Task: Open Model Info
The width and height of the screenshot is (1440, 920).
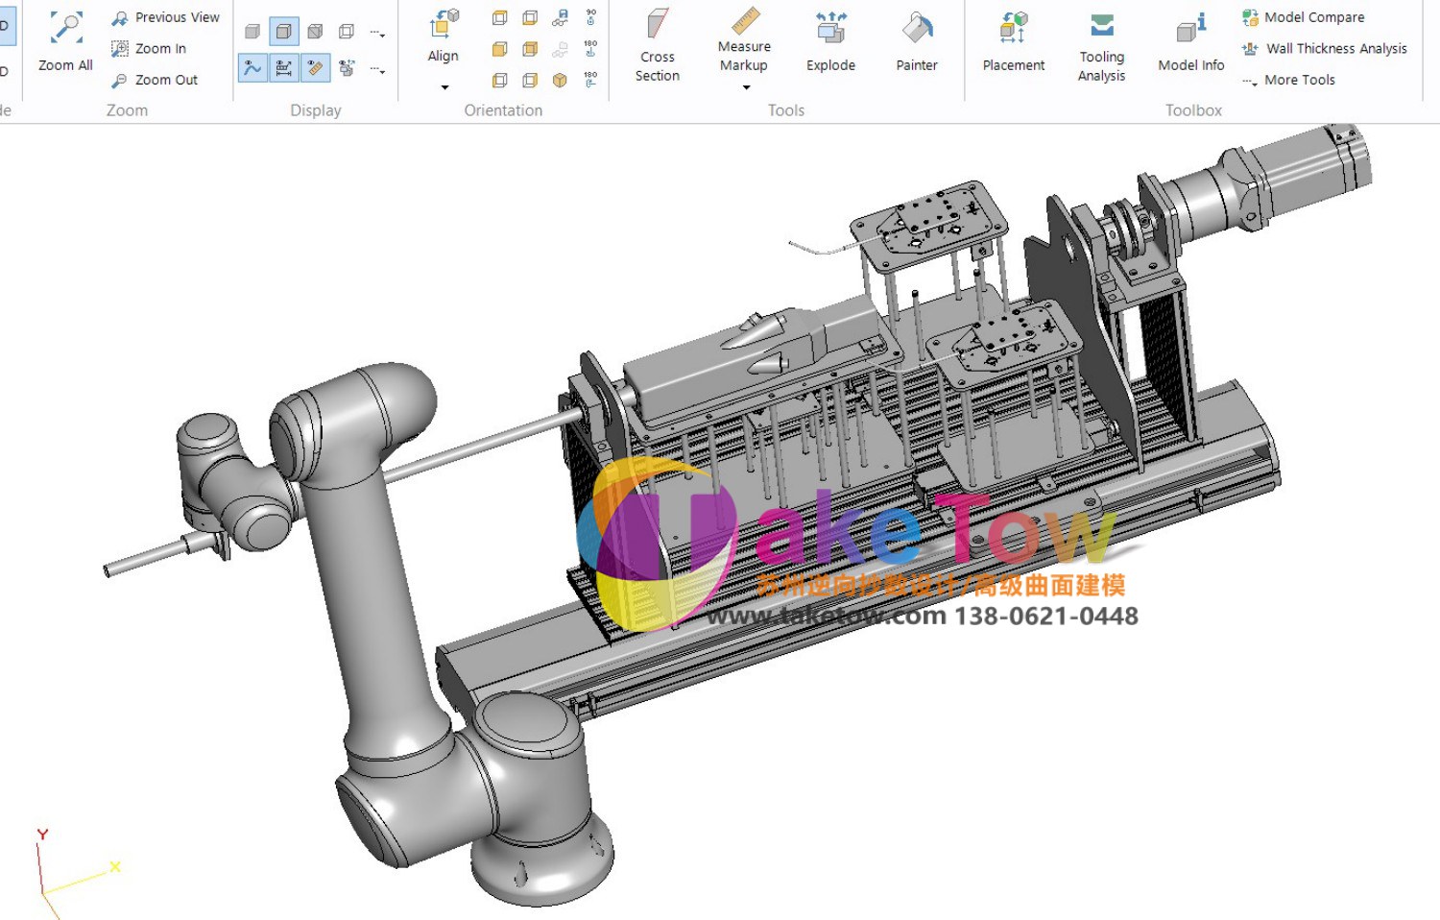Action: (x=1191, y=41)
